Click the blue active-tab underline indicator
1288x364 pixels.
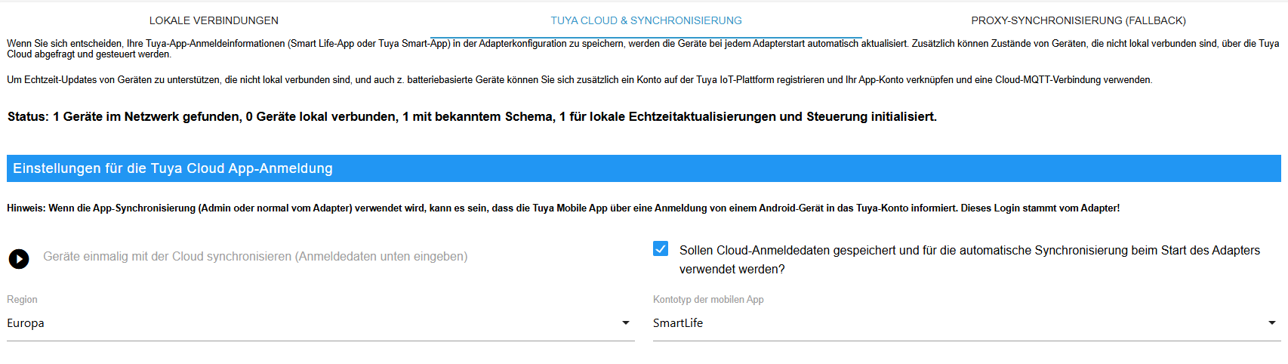(646, 37)
